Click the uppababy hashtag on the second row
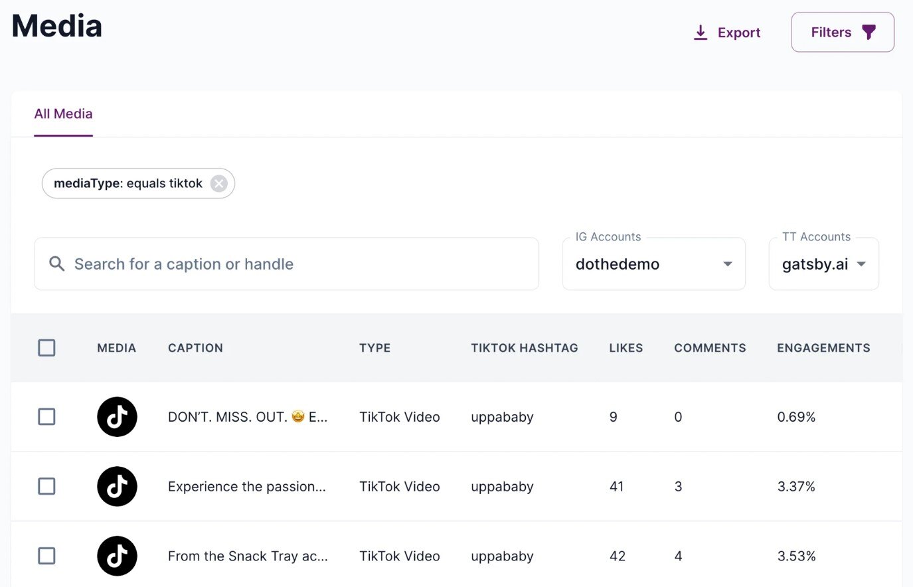 [x=502, y=486]
